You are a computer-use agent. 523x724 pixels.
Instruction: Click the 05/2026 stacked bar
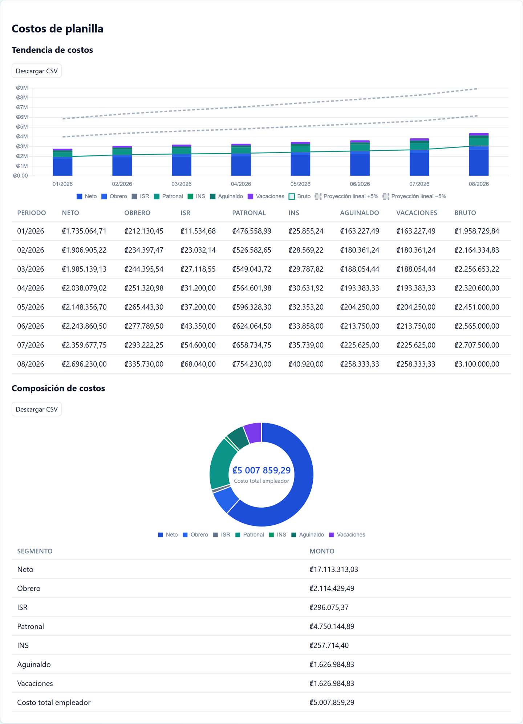(x=300, y=159)
